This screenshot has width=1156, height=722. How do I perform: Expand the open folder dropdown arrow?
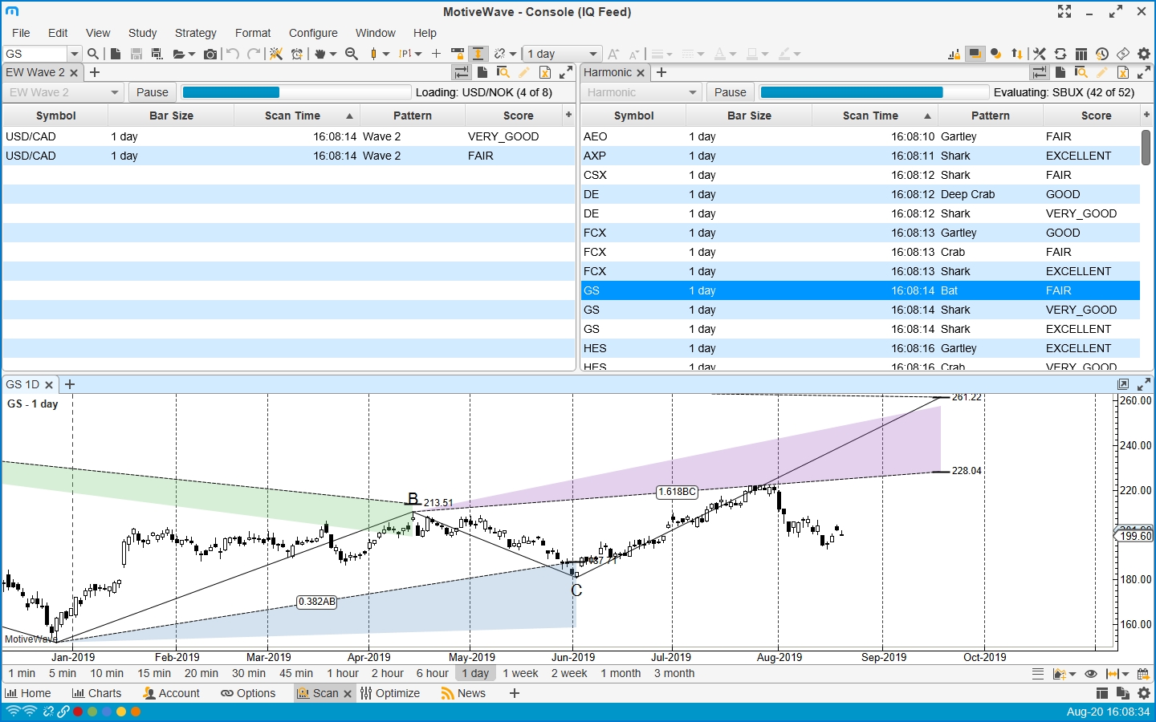tap(192, 55)
